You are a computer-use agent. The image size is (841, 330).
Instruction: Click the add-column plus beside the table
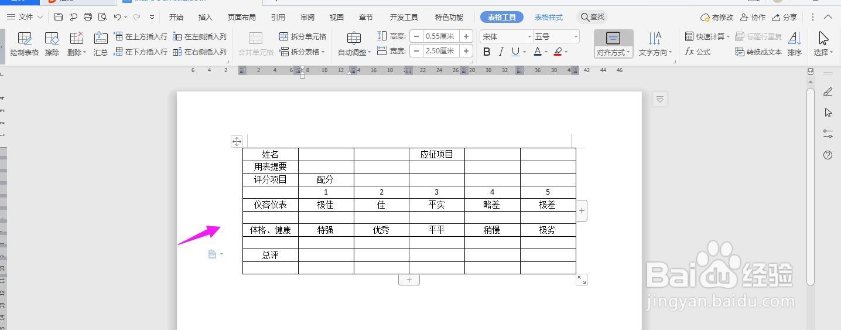582,210
